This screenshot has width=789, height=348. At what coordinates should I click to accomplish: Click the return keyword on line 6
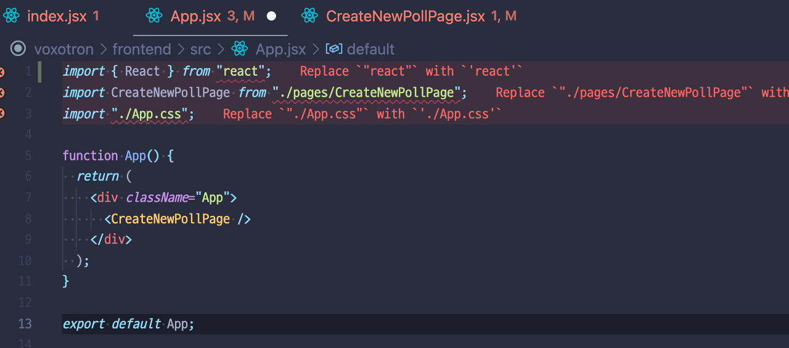[98, 176]
